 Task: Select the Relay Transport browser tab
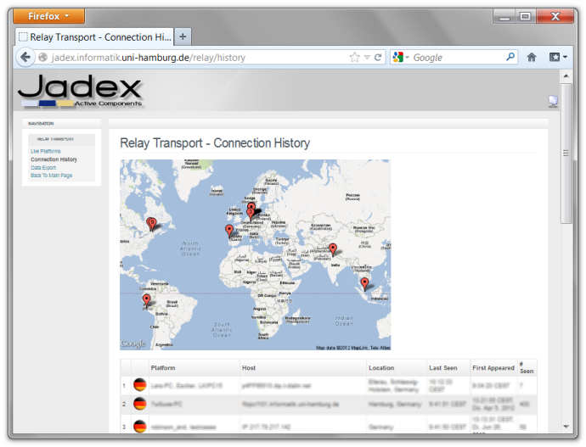point(95,37)
